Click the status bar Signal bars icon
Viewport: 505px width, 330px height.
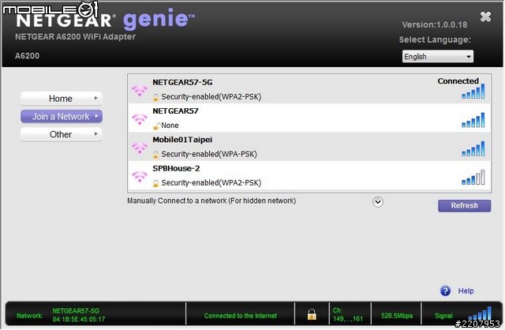[x=480, y=313]
